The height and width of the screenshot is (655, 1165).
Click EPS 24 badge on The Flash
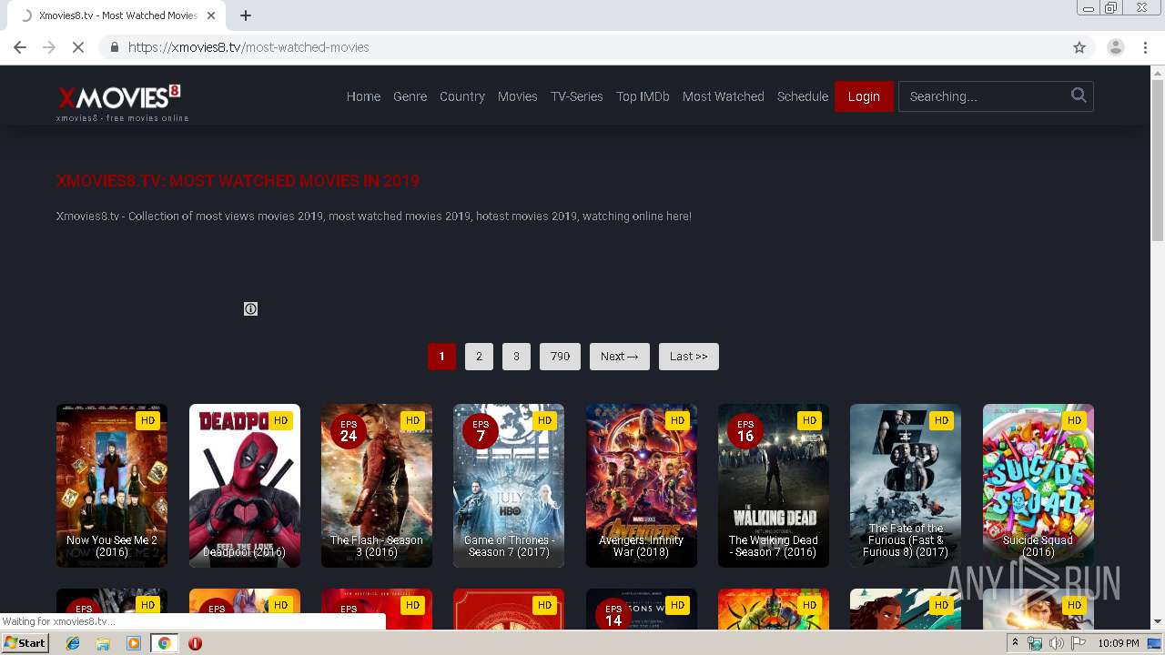point(349,431)
